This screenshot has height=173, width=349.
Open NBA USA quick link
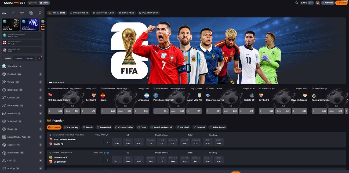[22, 50]
